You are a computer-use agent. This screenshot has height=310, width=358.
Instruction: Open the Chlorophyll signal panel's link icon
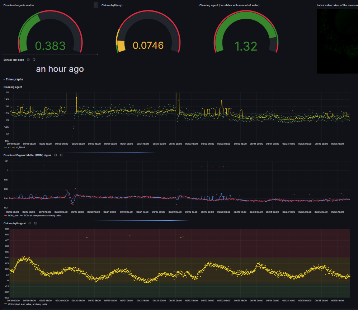36,223
